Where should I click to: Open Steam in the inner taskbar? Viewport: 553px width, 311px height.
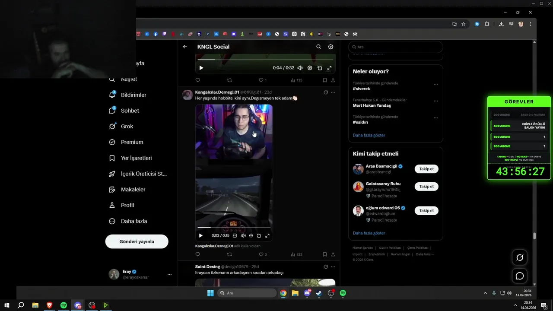[x=319, y=293]
